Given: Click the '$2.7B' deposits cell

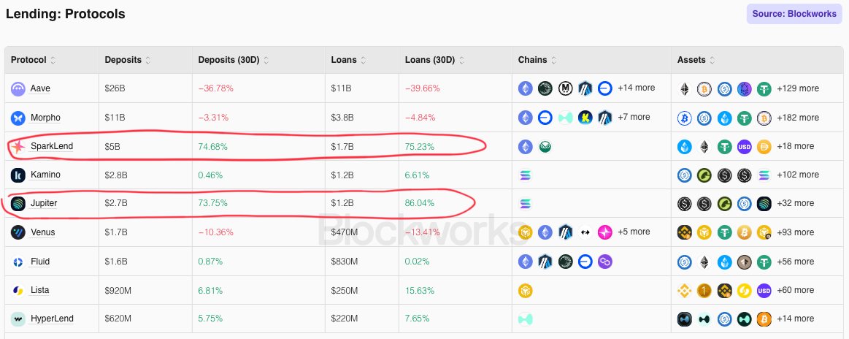Looking at the screenshot, I should [116, 204].
